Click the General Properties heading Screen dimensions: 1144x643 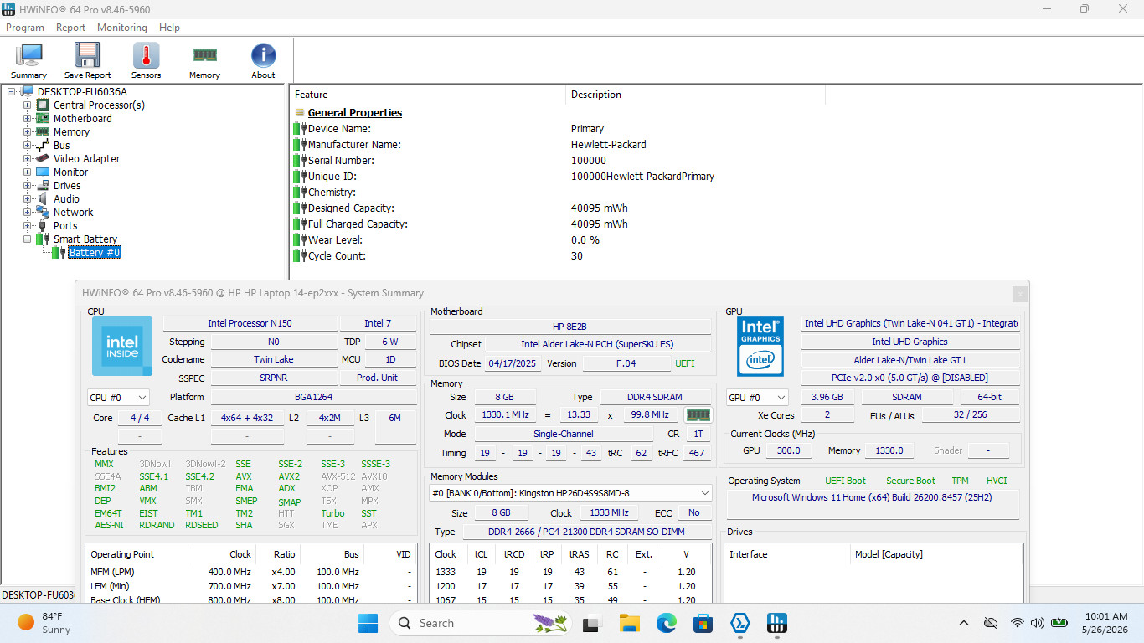[355, 112]
